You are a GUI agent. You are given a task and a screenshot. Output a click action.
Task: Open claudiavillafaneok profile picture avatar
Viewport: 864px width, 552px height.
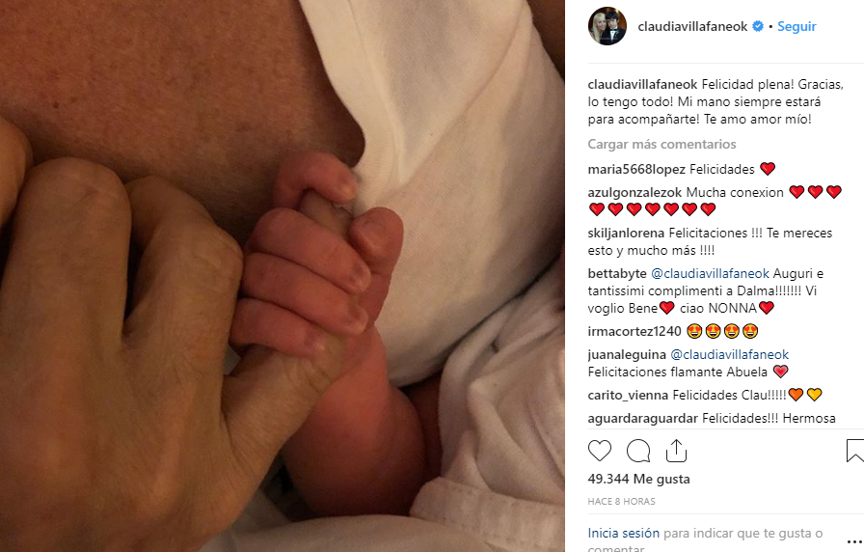click(x=607, y=26)
